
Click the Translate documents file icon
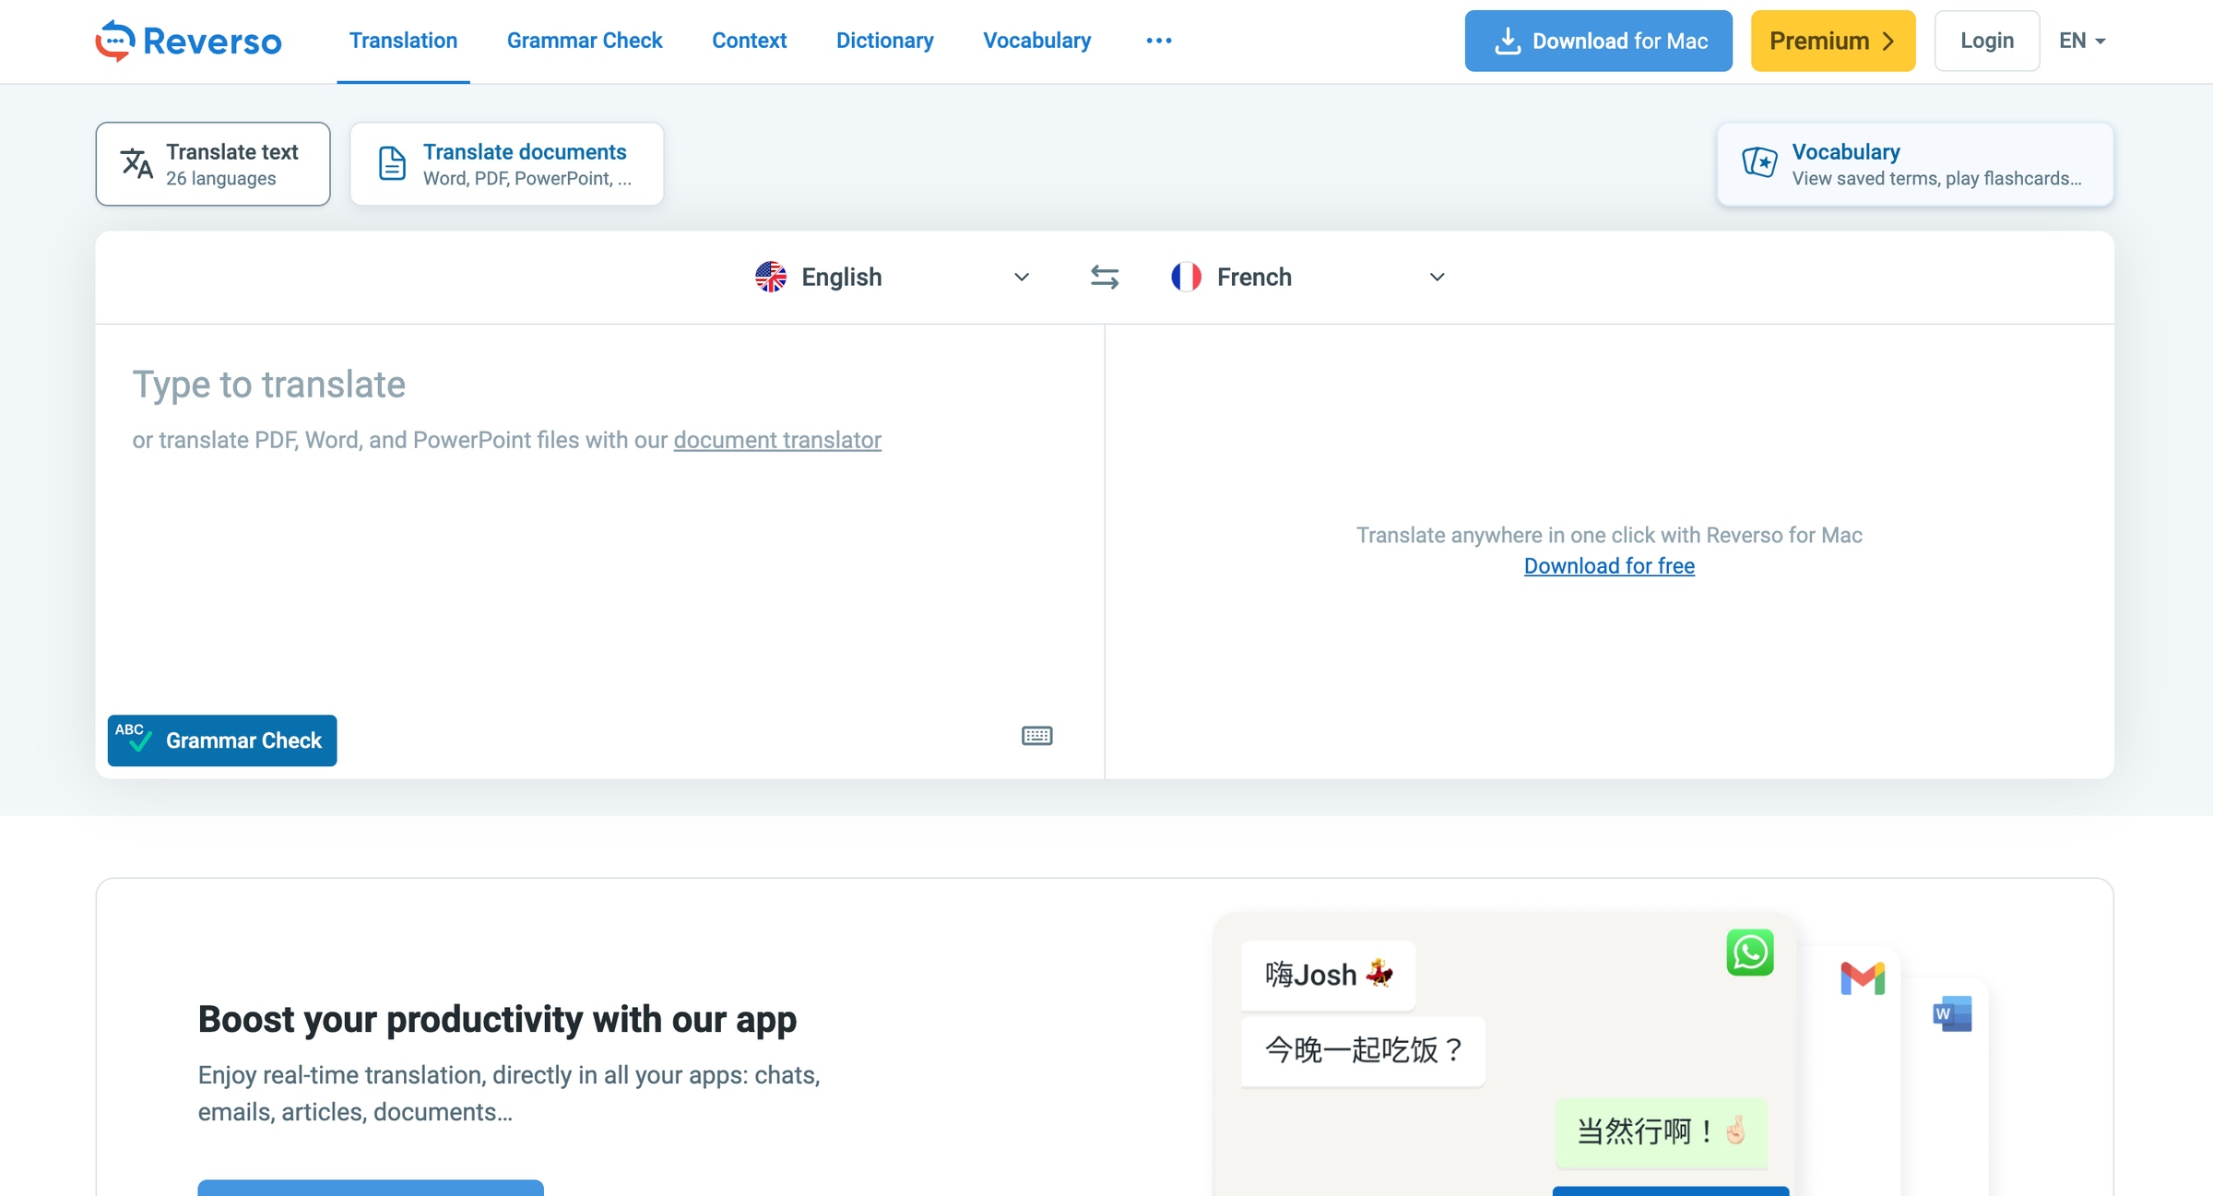tap(391, 163)
